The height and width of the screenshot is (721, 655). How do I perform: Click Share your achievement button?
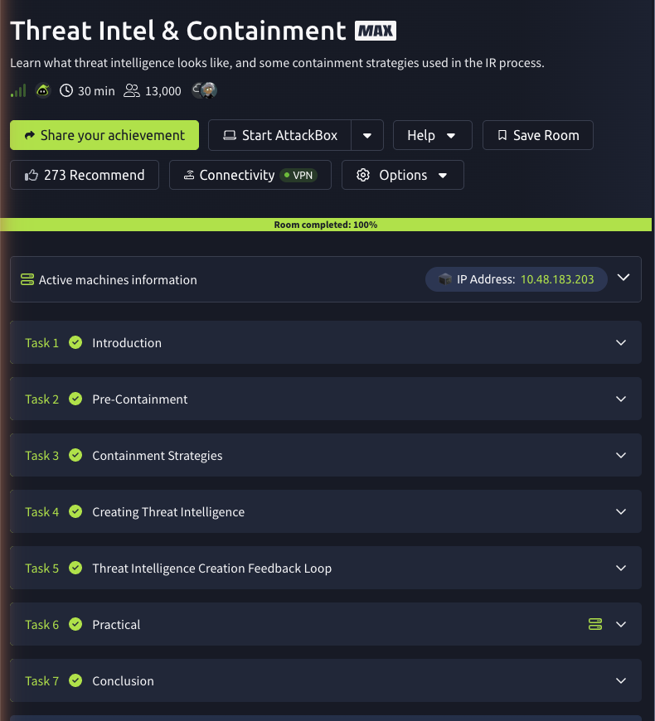click(104, 135)
